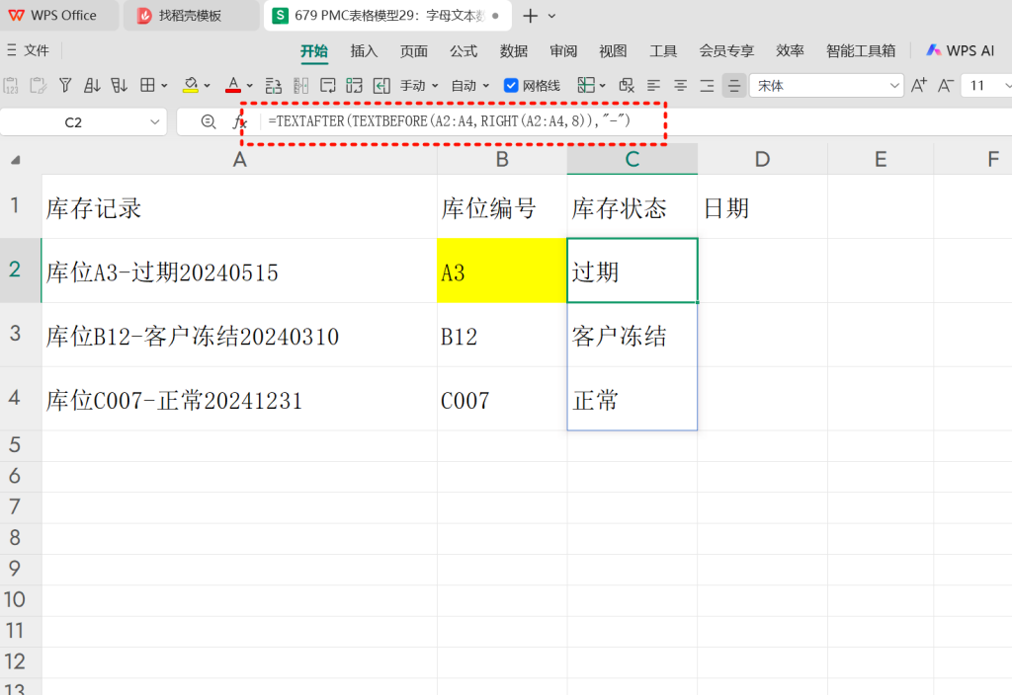Expand the font color dropdown arrow

[250, 86]
